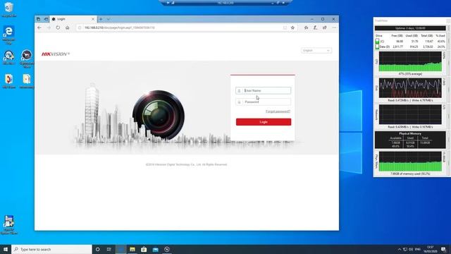Screen dimensions: 451x254
Task: Reload the Hikvision login page
Action: point(58,28)
